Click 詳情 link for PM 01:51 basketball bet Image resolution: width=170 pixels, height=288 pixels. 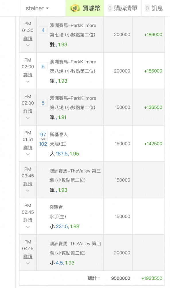[x=28, y=147]
